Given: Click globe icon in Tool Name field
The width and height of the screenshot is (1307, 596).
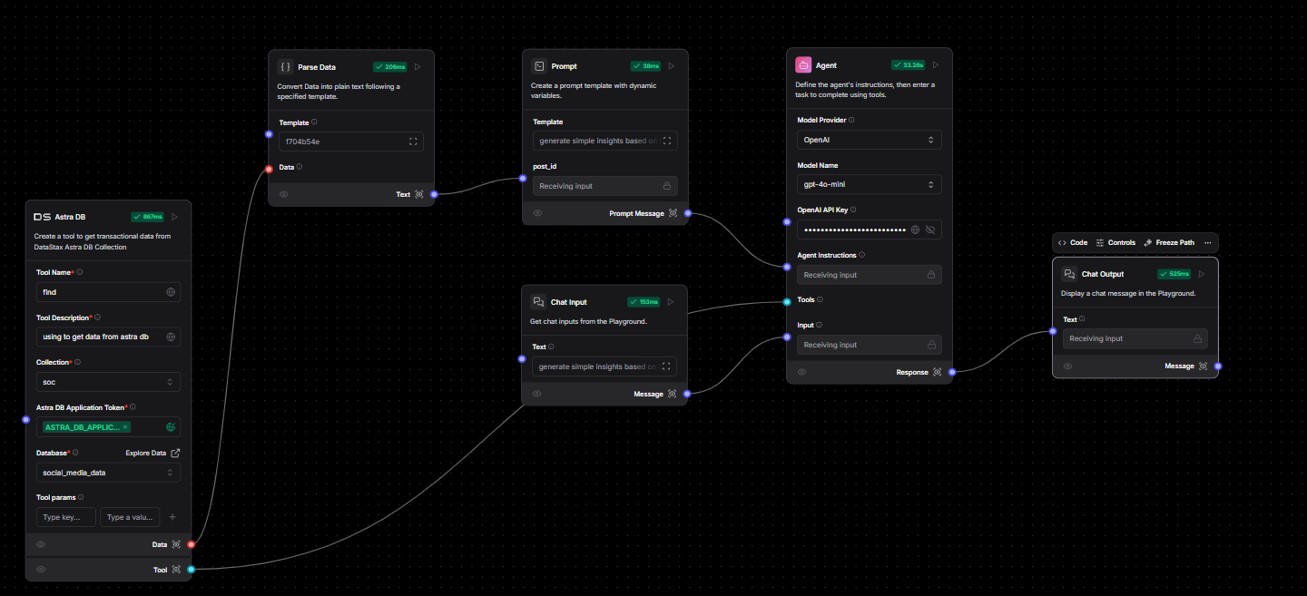Looking at the screenshot, I should [171, 292].
